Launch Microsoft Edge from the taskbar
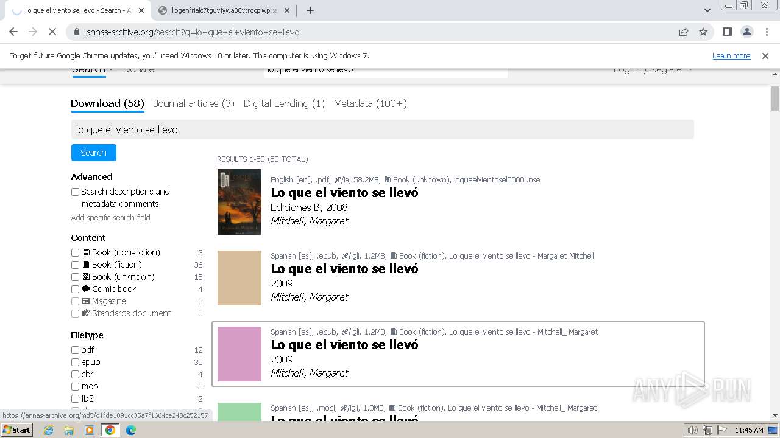The image size is (780, 438). [130, 430]
